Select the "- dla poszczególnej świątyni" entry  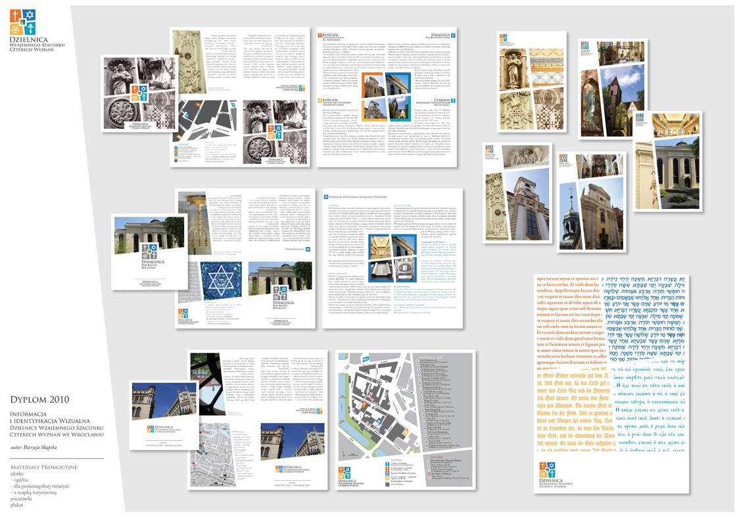pos(39,486)
